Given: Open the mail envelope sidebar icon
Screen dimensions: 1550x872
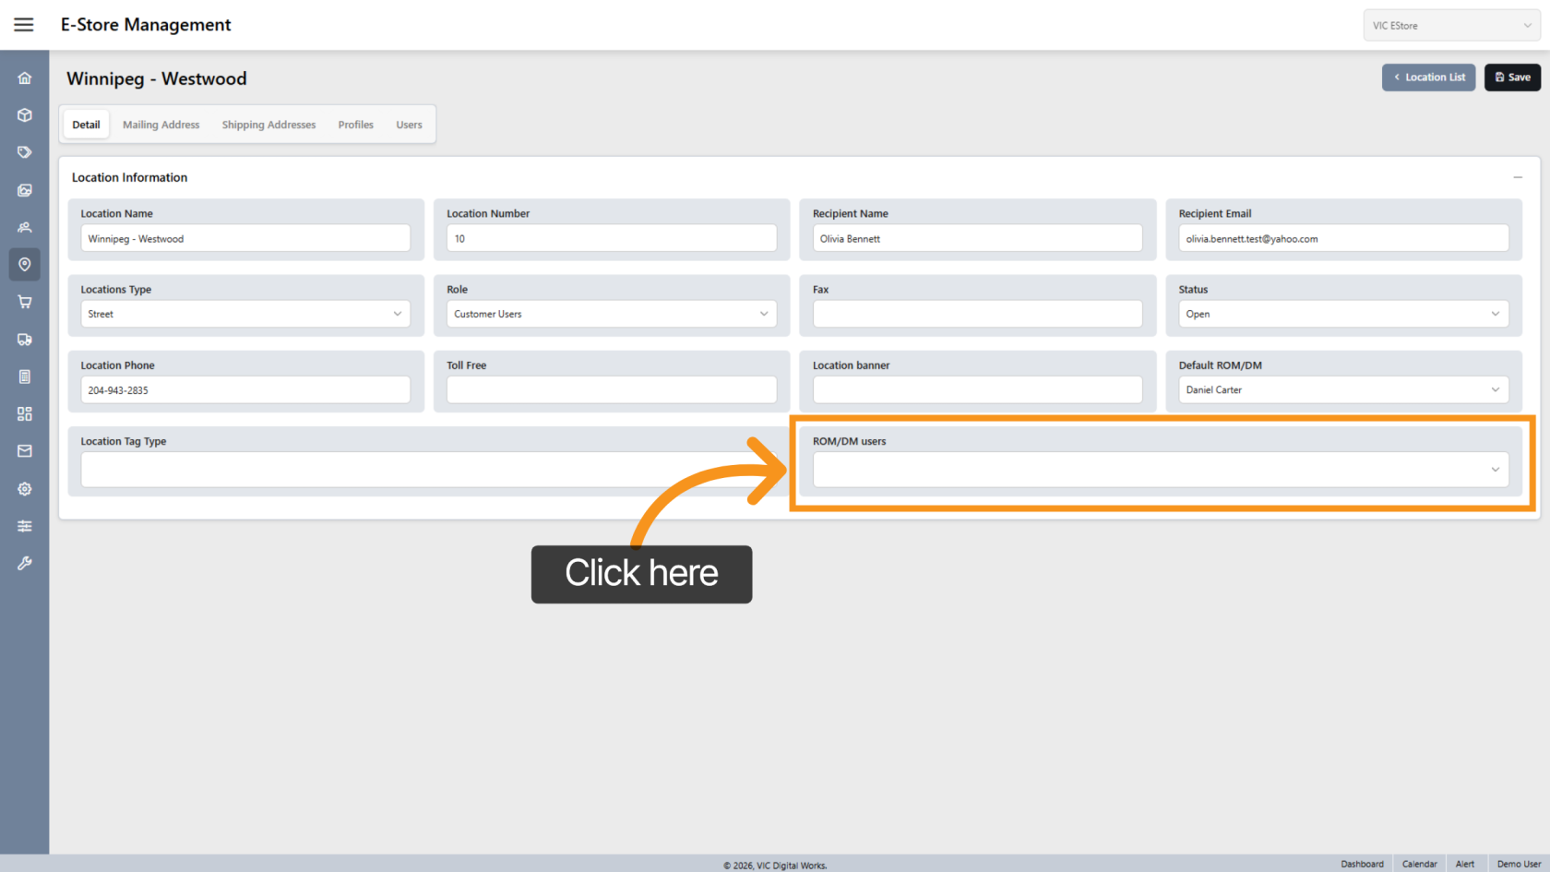Looking at the screenshot, I should pyautogui.click(x=25, y=451).
